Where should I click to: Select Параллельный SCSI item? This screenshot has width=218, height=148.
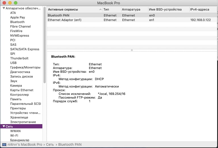(26, 104)
